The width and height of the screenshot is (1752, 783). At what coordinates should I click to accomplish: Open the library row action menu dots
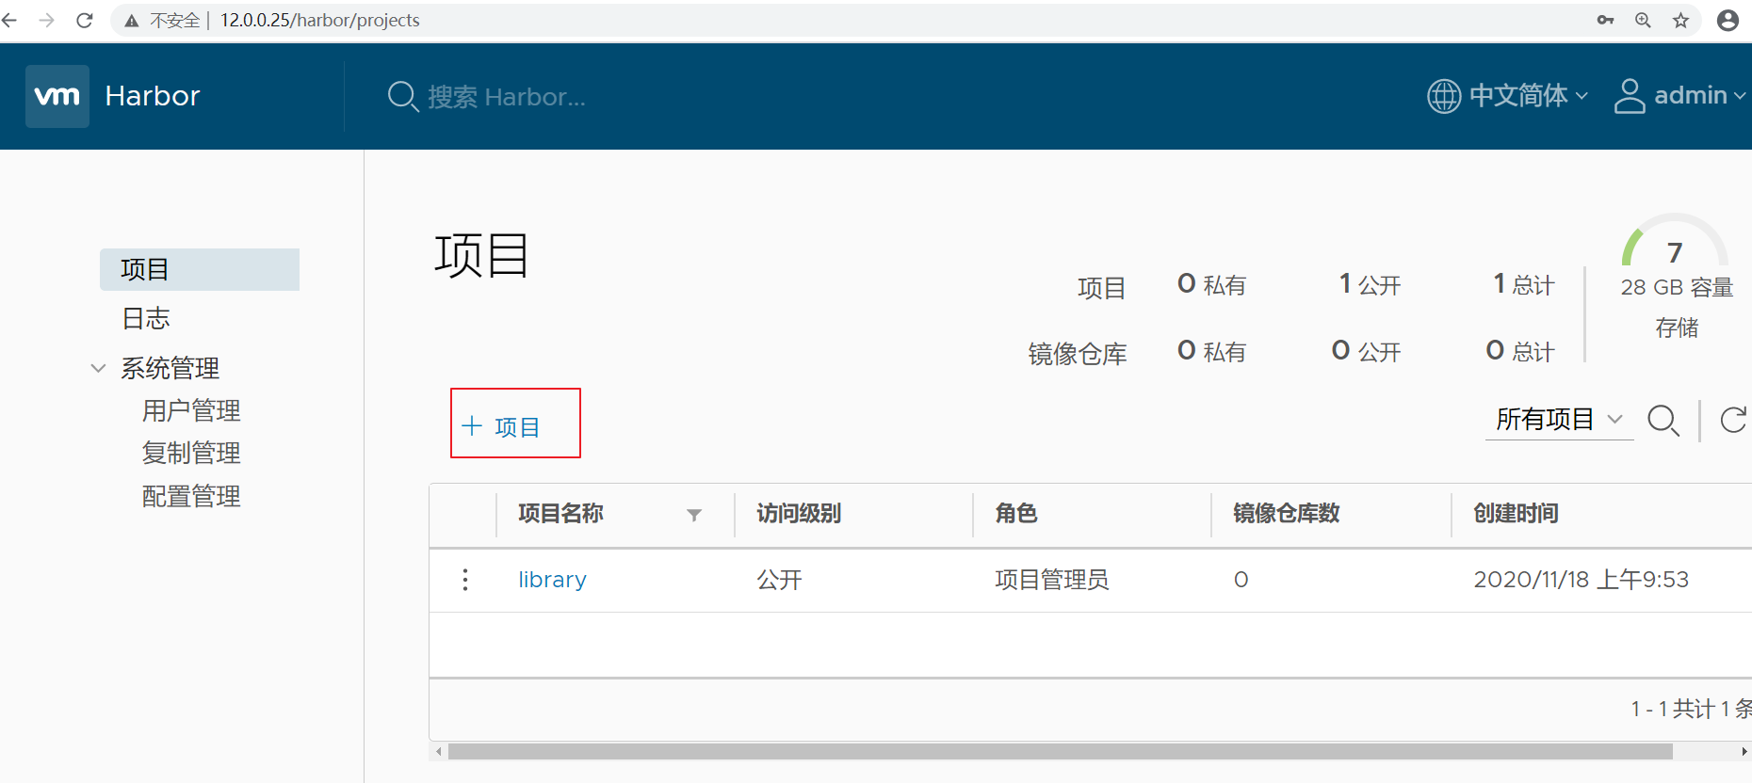click(x=465, y=580)
